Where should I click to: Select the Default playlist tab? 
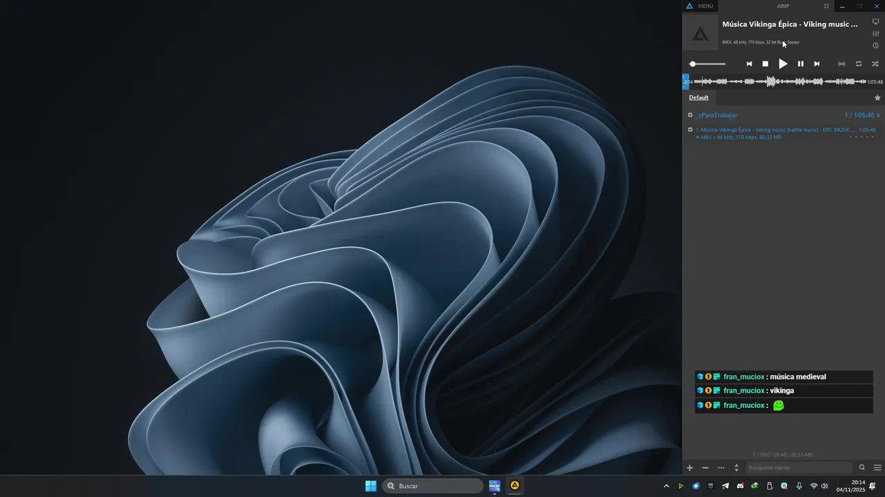coord(698,97)
